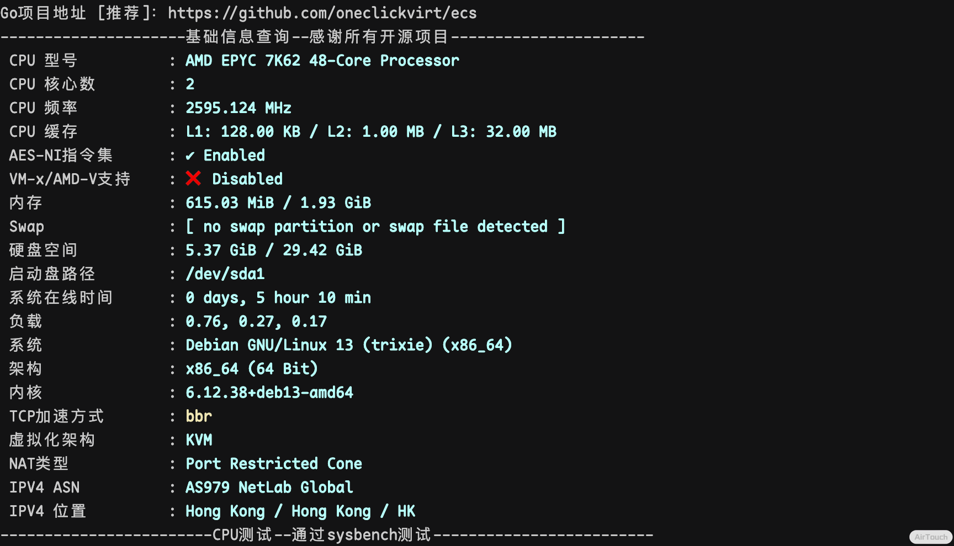Click the uptime 5 hour 10 min text
Image resolution: width=954 pixels, height=546 pixels.
point(313,298)
